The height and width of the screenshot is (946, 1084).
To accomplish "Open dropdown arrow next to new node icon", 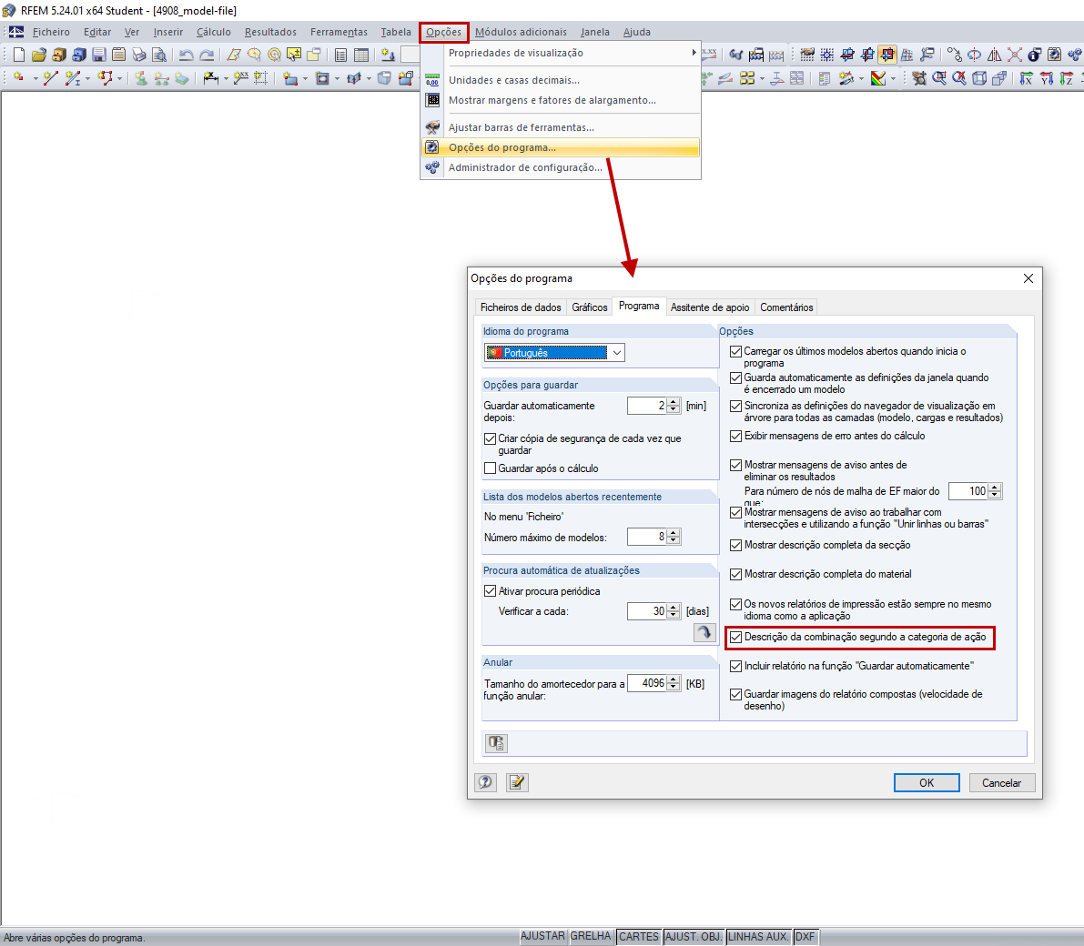I will coord(35,79).
